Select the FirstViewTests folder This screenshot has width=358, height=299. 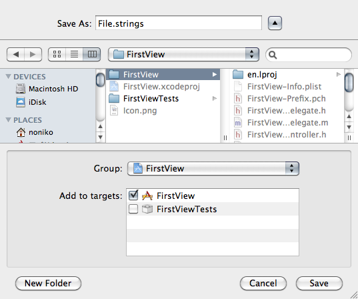(163, 99)
